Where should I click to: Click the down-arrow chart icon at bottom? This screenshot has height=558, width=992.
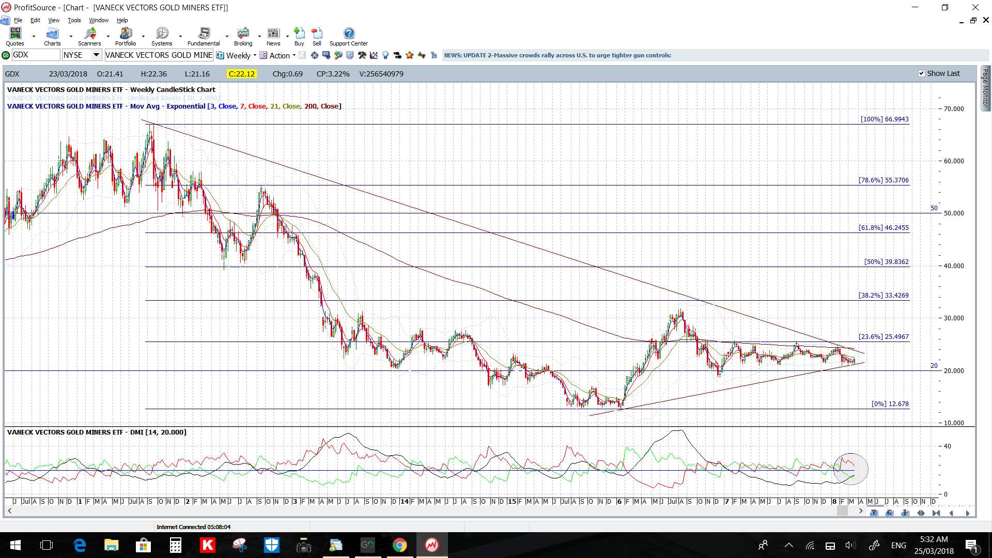(905, 513)
